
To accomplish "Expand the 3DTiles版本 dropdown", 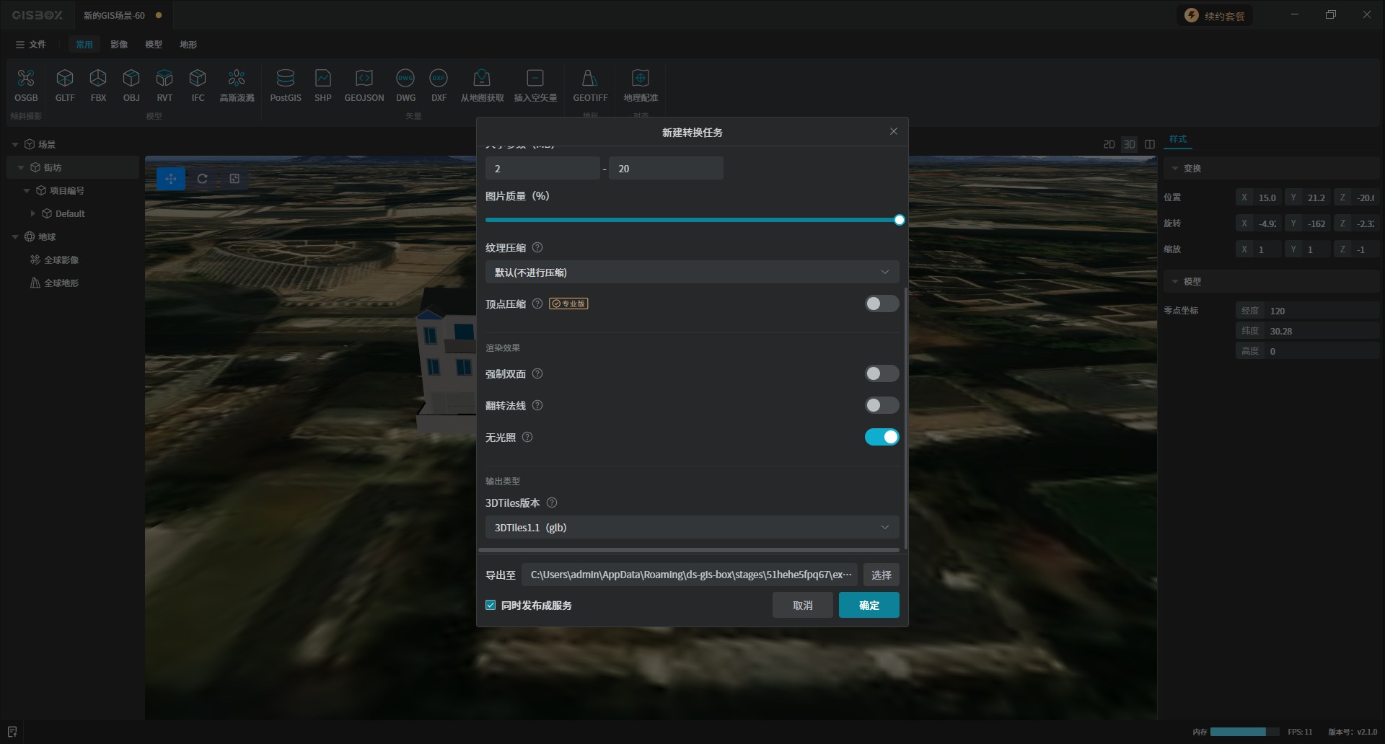I will point(691,528).
